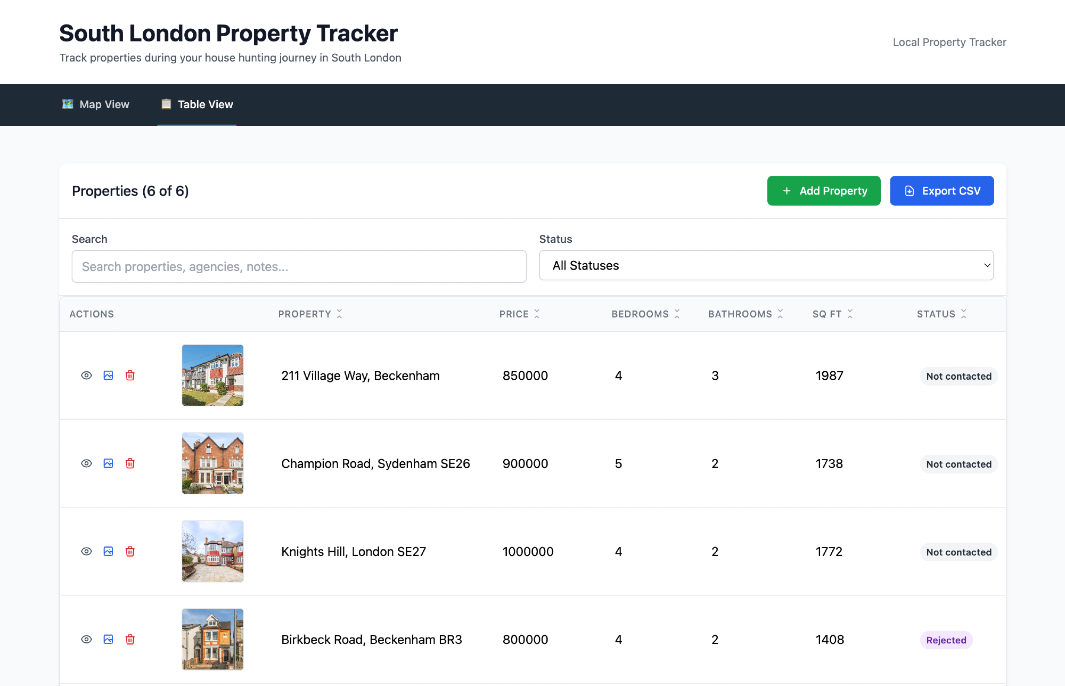Open image icon for Champion Road row

(x=108, y=463)
